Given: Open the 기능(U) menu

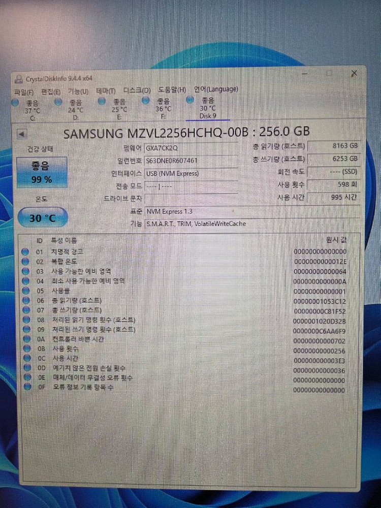Looking at the screenshot, I should click(78, 91).
